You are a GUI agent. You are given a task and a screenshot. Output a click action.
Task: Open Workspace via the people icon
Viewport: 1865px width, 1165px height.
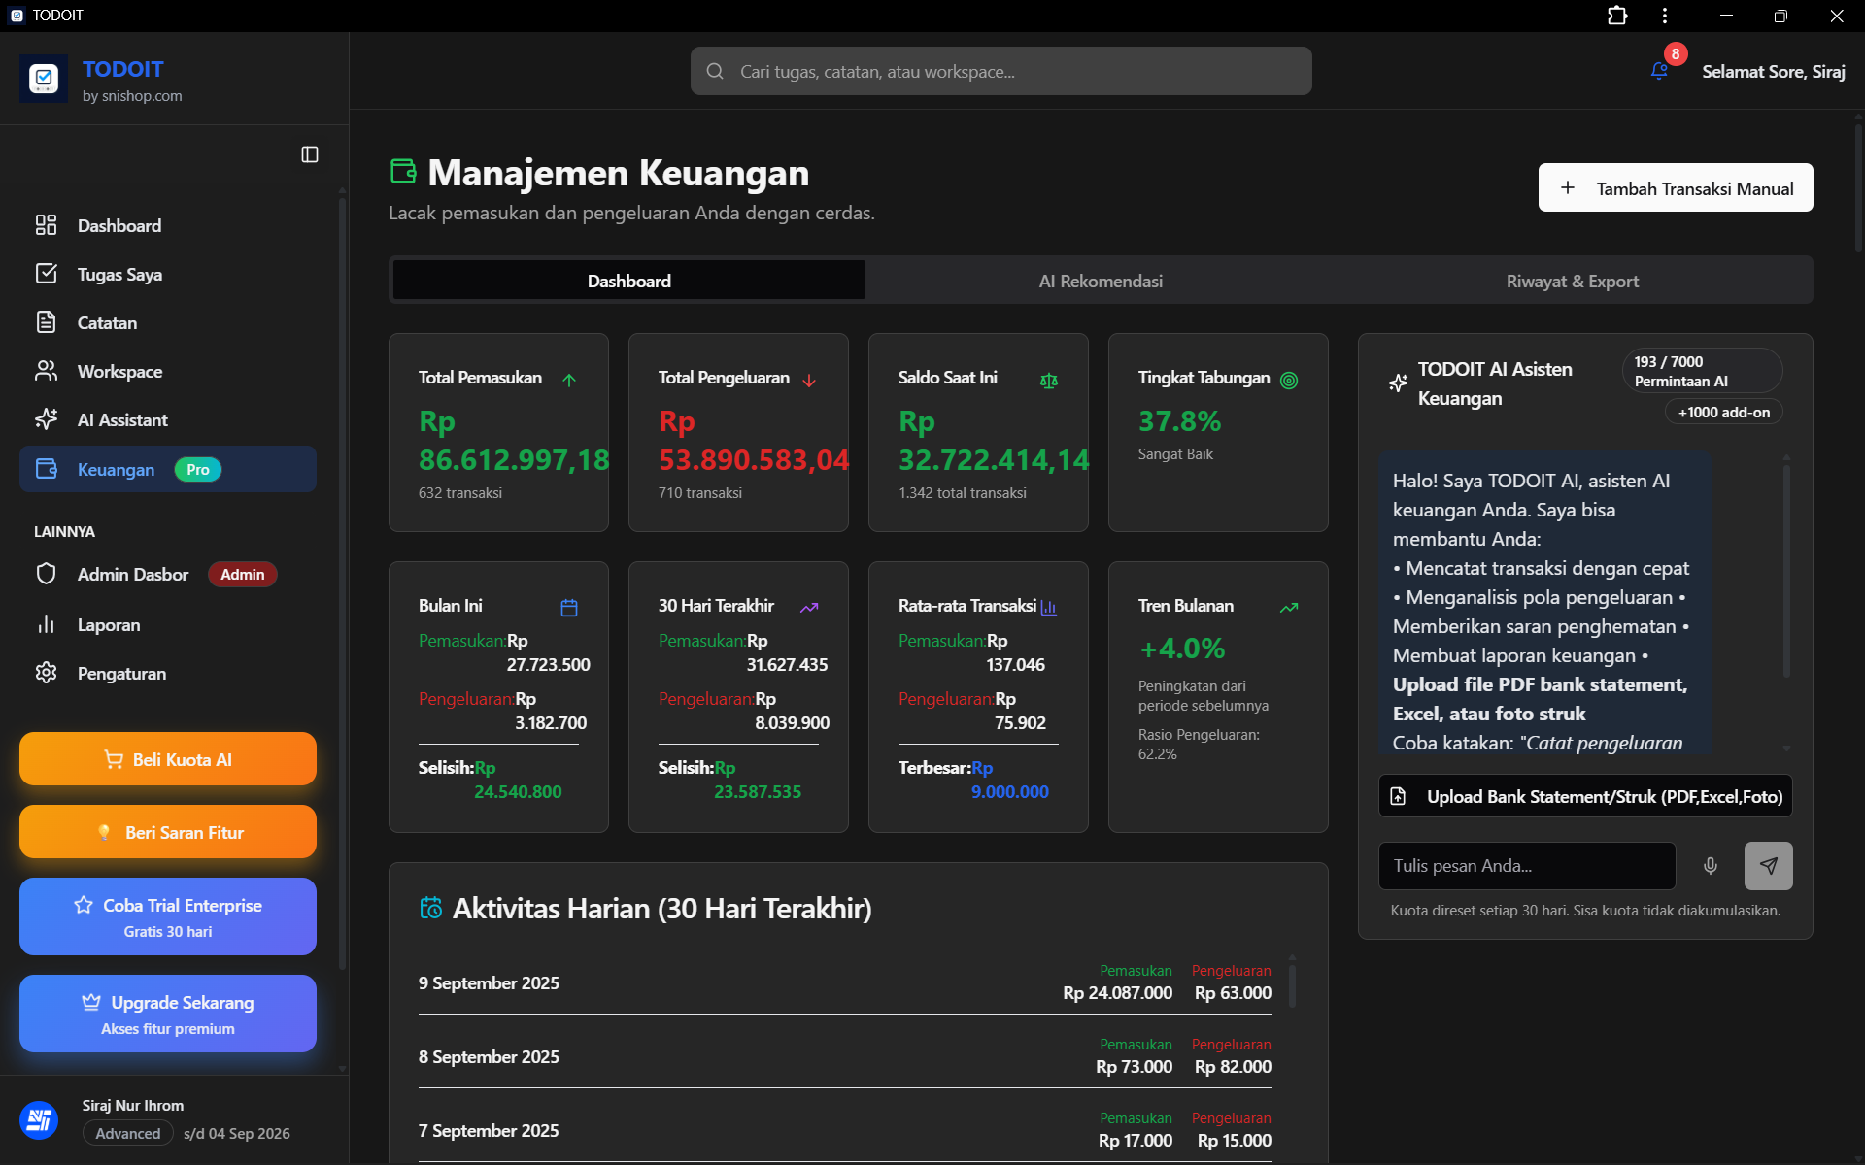(47, 371)
